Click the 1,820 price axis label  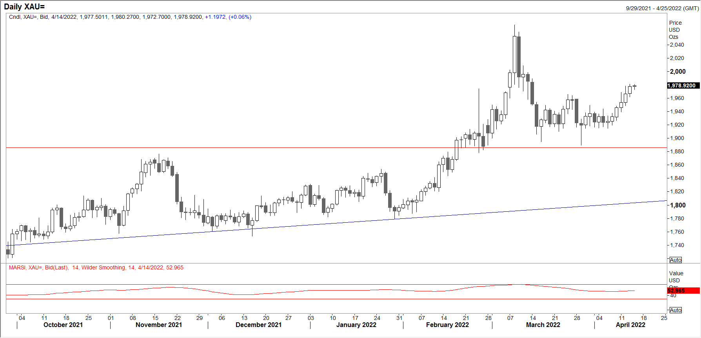tap(677, 191)
